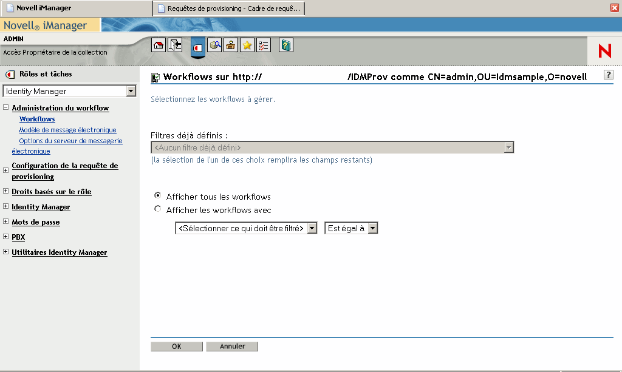The width and height of the screenshot is (622, 372).
Task: Expand Configuration de la requête de provisioning
Action: tap(5, 171)
